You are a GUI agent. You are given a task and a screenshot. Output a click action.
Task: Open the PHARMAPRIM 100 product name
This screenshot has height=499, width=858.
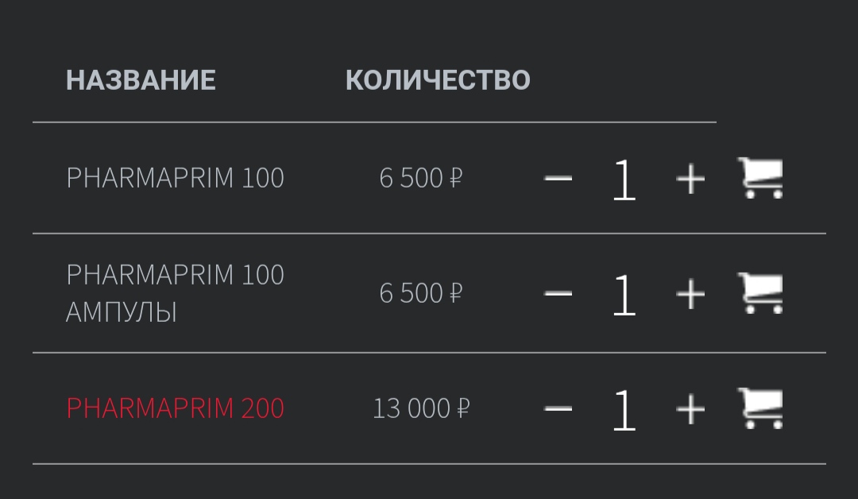(x=175, y=178)
